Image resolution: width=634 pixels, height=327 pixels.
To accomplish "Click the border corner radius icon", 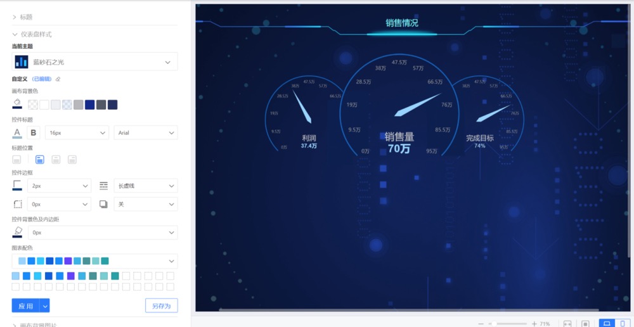I will pos(17,204).
